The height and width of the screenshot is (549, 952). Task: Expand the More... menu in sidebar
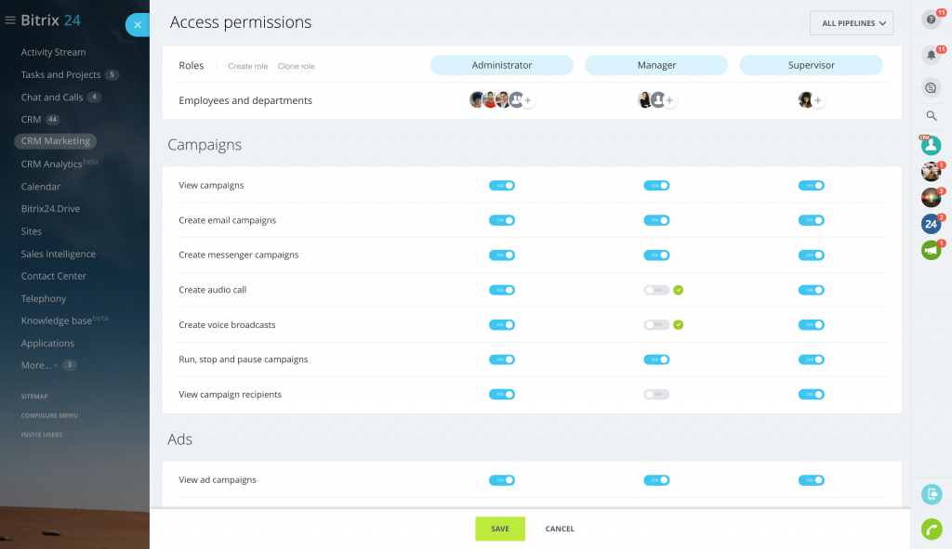pos(39,365)
